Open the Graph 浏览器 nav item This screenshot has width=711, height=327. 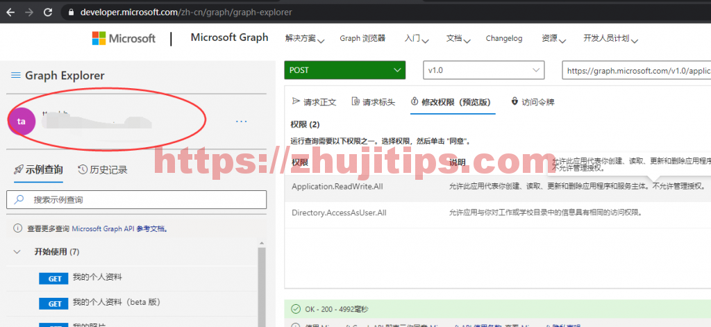(x=362, y=39)
